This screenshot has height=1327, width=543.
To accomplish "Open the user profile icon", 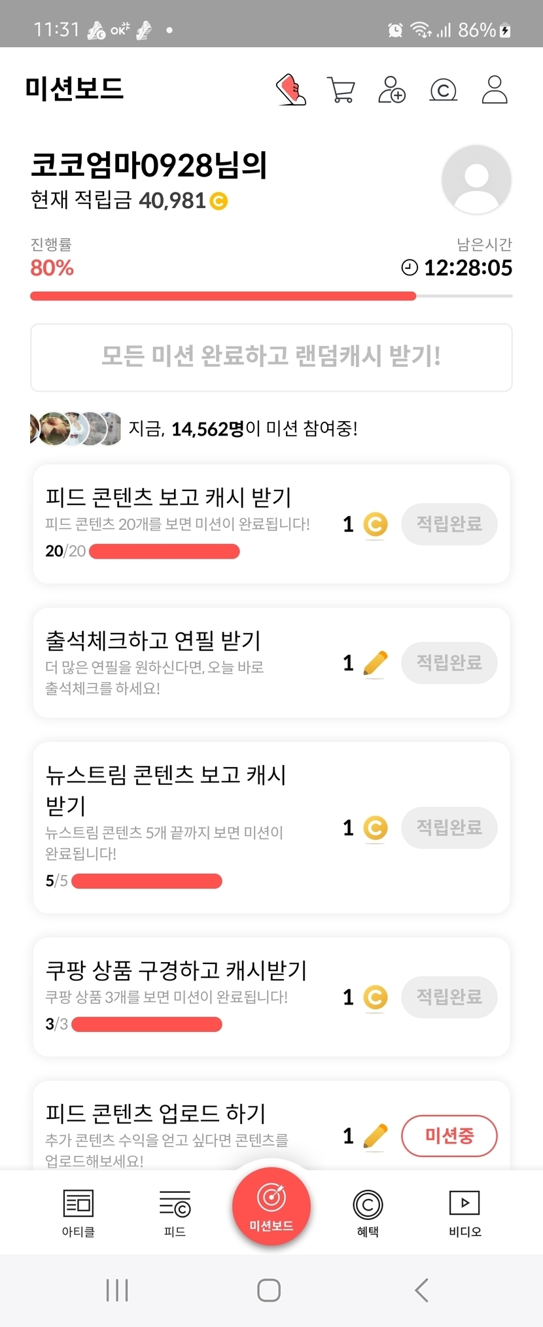I will coord(495,90).
